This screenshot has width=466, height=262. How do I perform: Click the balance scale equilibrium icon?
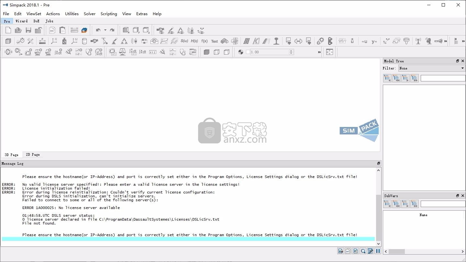(123, 52)
